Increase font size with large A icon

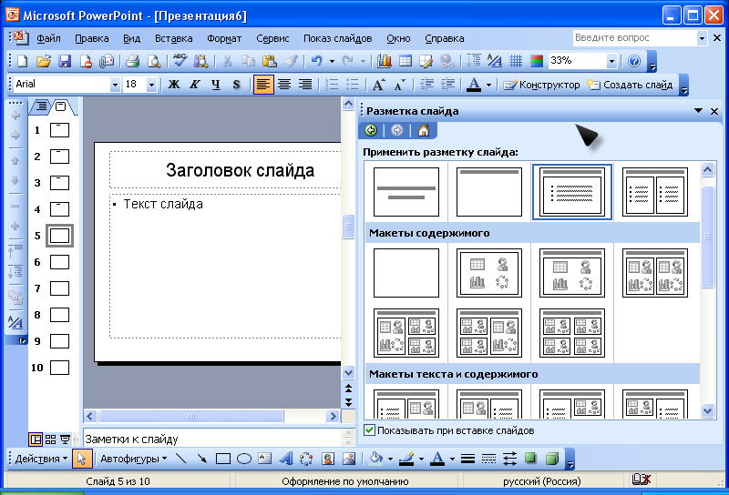tap(378, 85)
